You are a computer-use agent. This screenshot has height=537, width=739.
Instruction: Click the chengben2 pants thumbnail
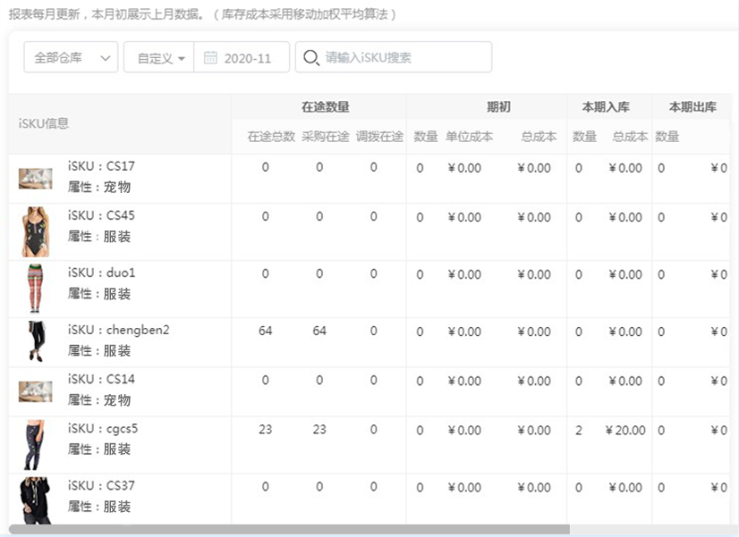[37, 341]
